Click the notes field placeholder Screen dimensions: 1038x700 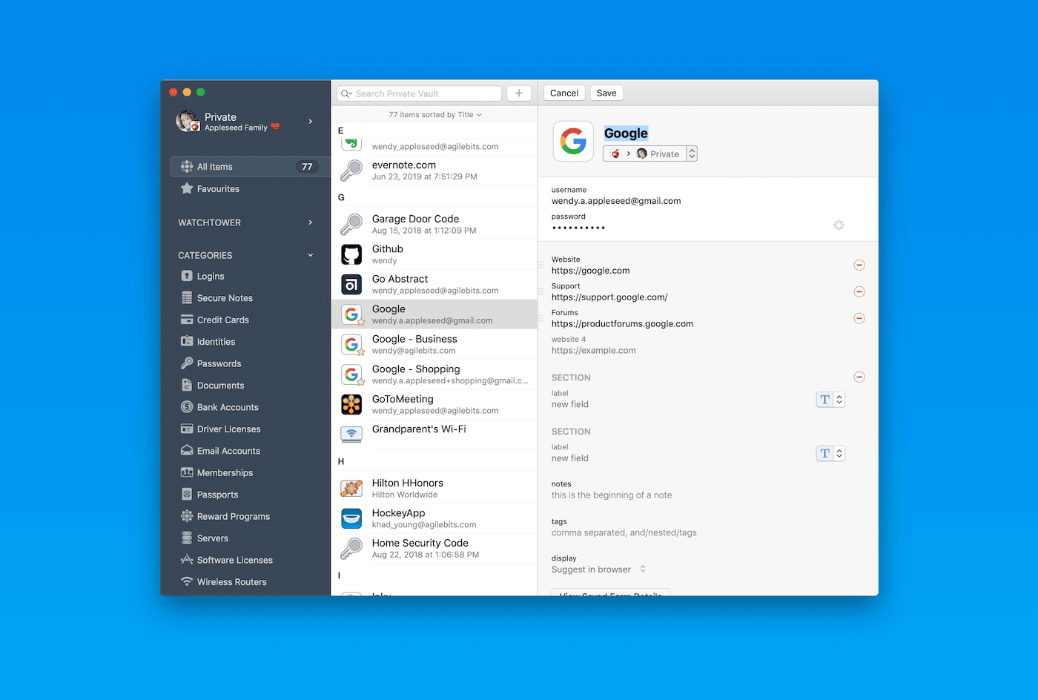click(x=612, y=495)
